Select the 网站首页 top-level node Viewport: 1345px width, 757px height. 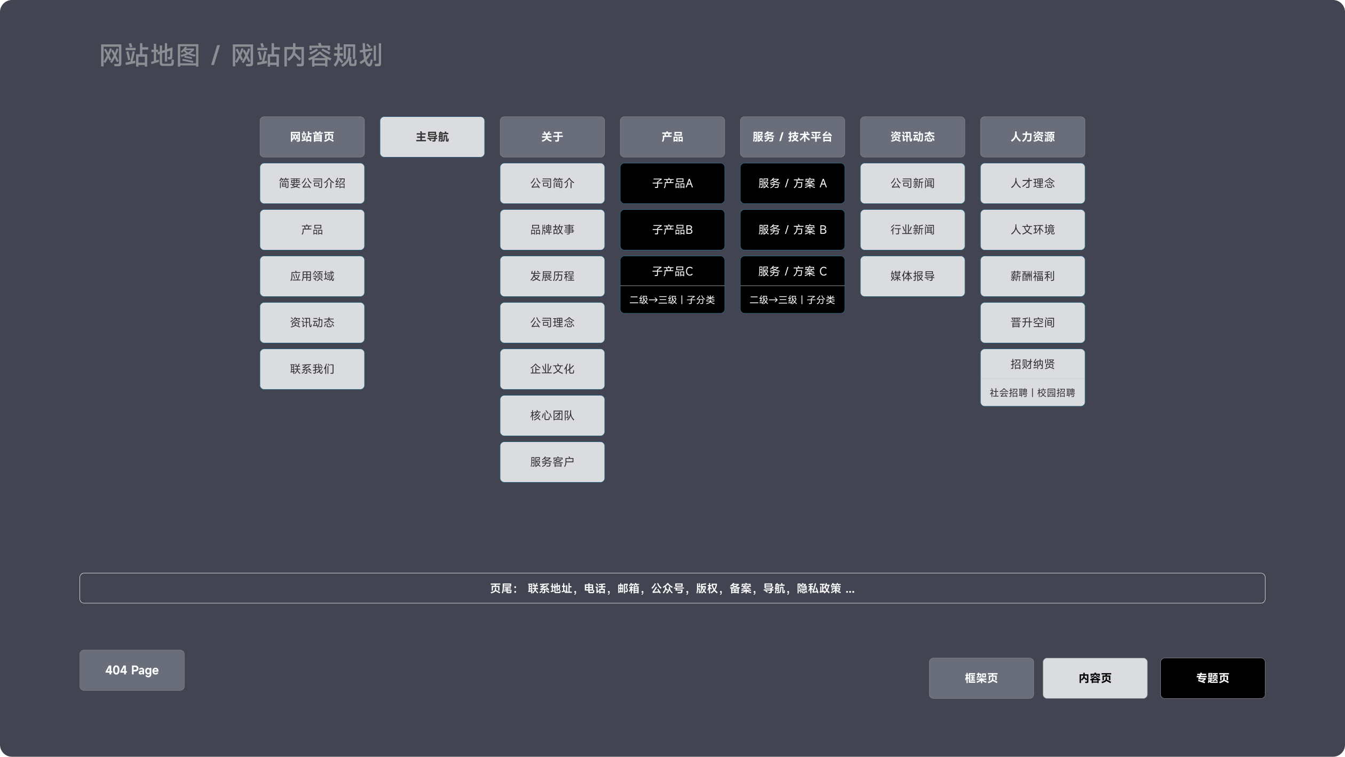click(x=312, y=137)
